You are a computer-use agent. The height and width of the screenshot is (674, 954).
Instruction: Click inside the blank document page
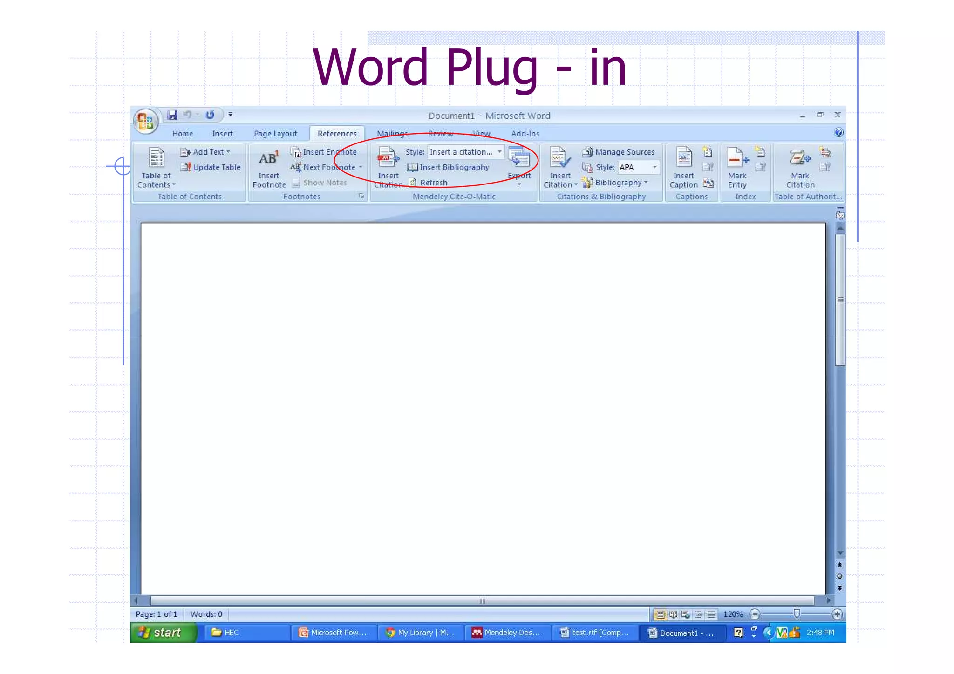point(483,408)
